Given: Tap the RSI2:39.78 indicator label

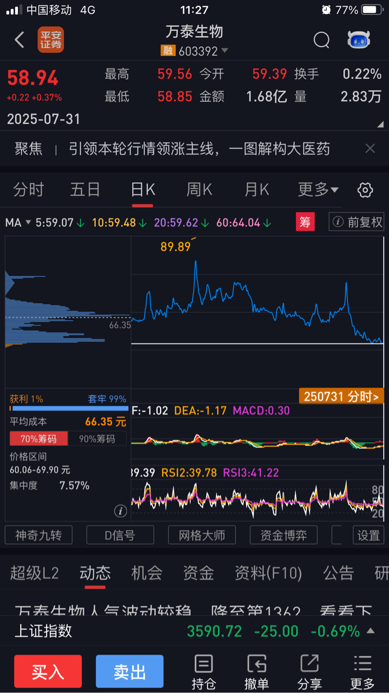Looking at the screenshot, I should (x=189, y=473).
